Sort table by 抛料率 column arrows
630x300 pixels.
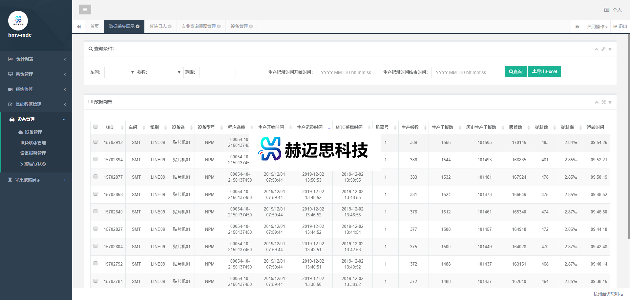point(580,128)
